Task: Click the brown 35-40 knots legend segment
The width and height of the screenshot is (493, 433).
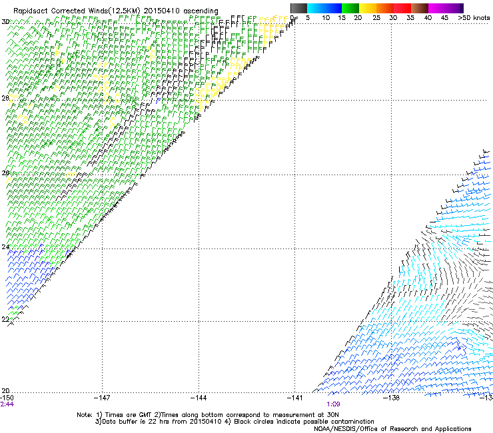Action: tap(420, 8)
